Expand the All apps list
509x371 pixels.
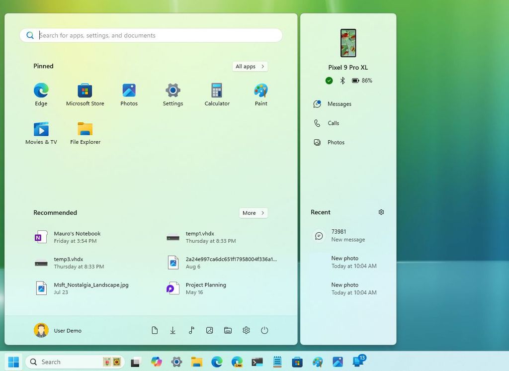(250, 66)
